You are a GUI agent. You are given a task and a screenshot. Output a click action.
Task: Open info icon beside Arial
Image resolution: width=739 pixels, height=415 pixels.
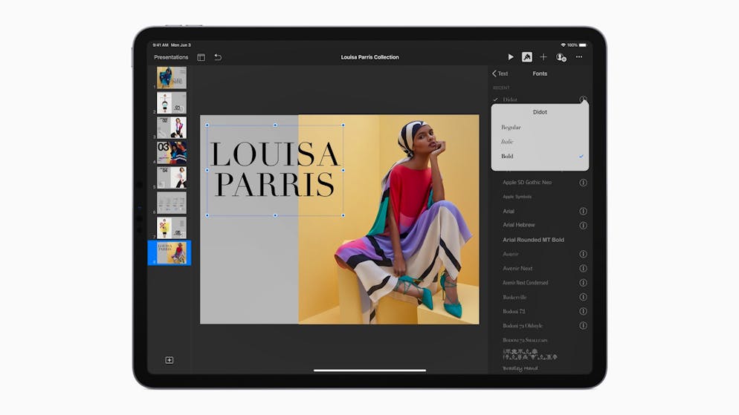(583, 212)
